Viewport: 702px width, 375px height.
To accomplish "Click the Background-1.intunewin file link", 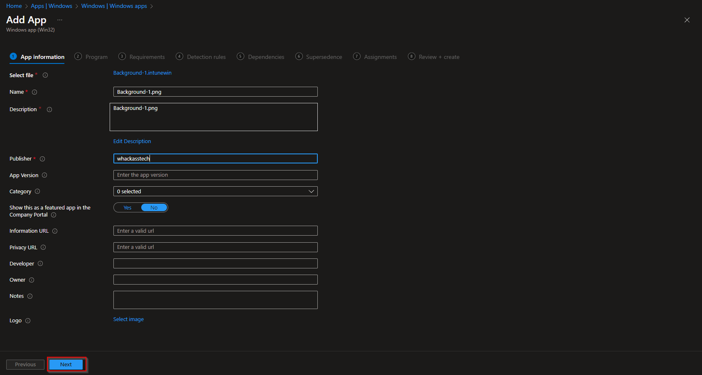I will click(142, 73).
